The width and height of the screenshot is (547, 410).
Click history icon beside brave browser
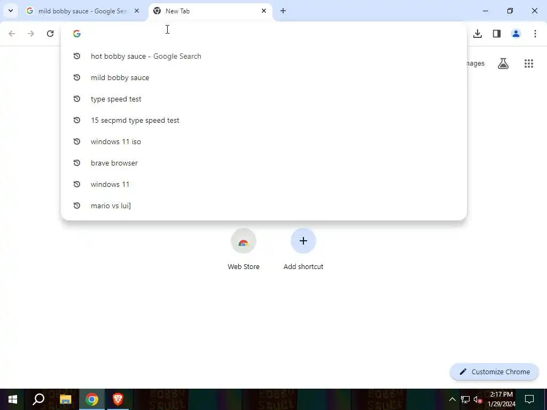(77, 163)
